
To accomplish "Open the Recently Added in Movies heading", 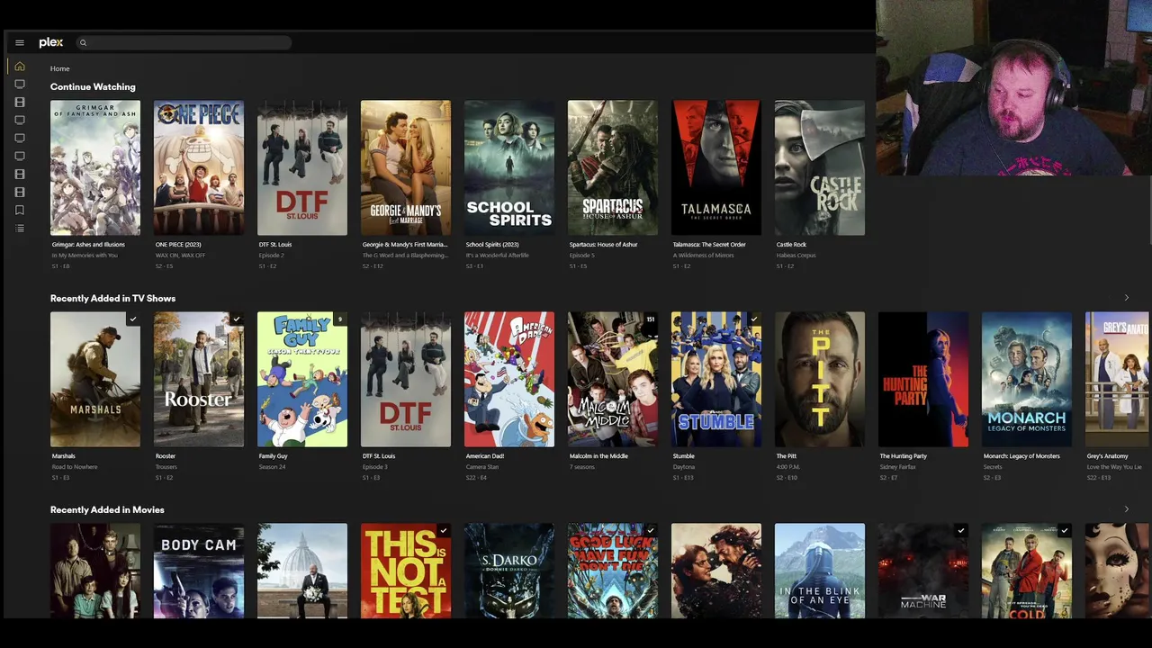I will point(107,509).
